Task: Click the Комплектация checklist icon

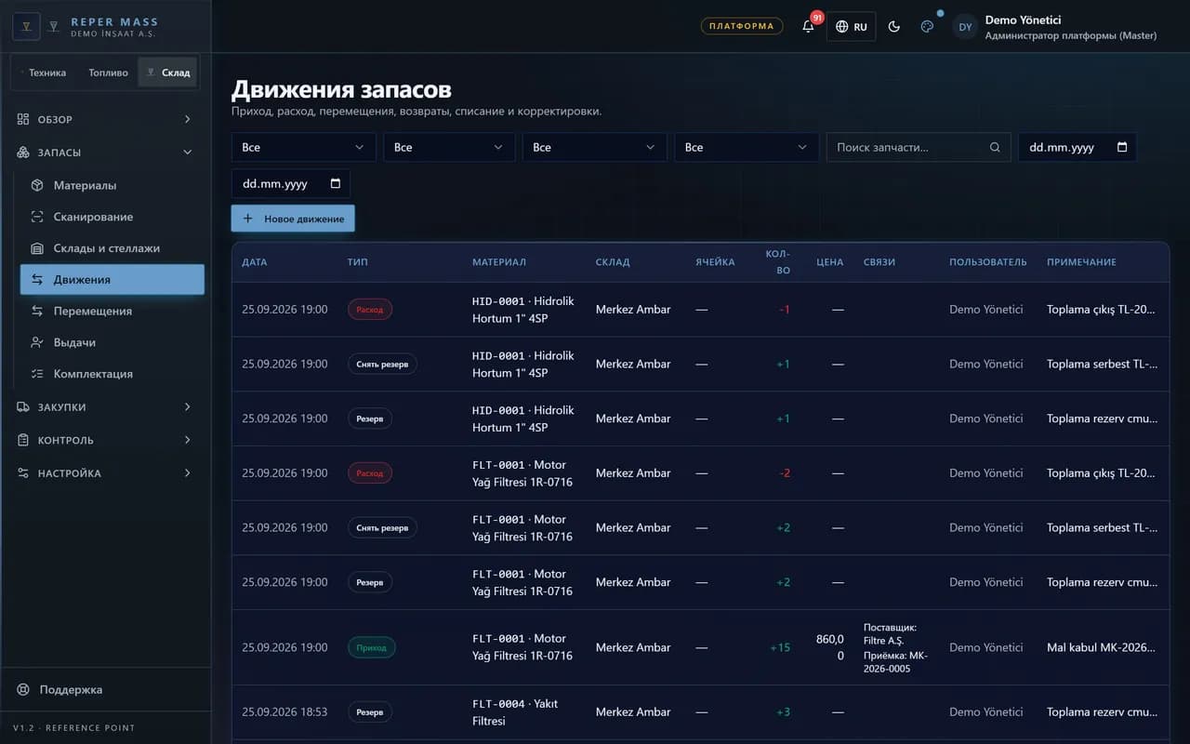Action: [37, 374]
